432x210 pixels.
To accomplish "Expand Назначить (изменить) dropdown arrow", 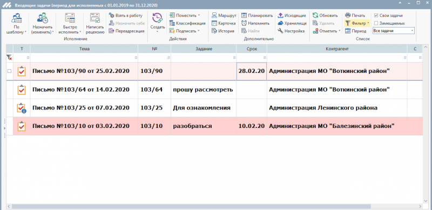I will pos(52,32).
